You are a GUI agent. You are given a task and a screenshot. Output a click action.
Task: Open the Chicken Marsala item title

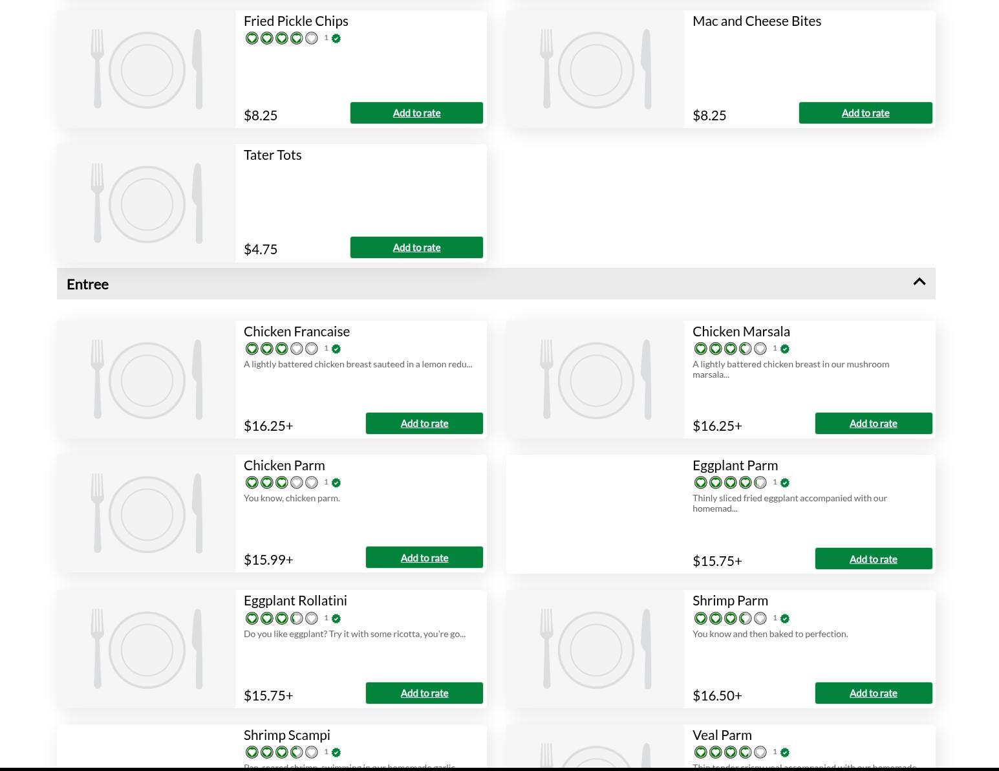click(741, 331)
